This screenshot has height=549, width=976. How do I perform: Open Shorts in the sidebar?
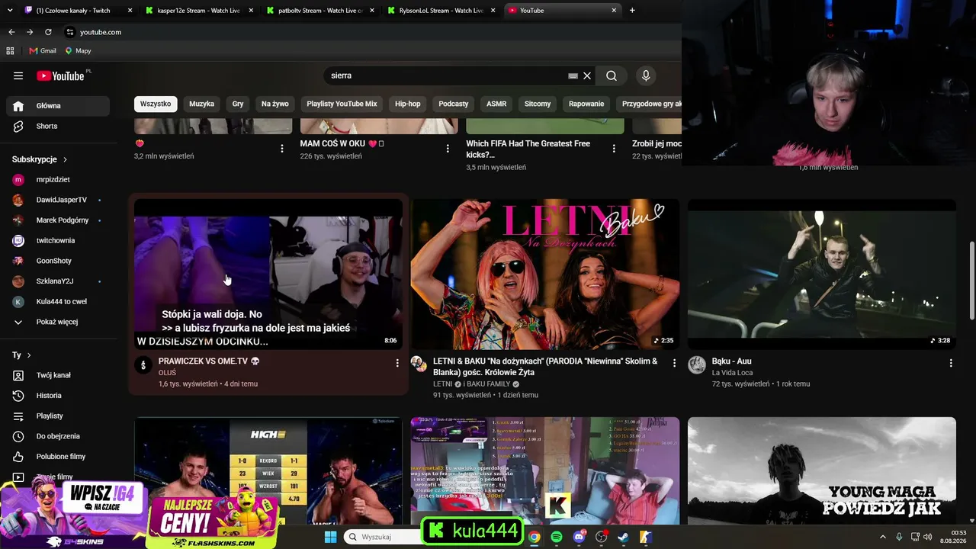58,127
